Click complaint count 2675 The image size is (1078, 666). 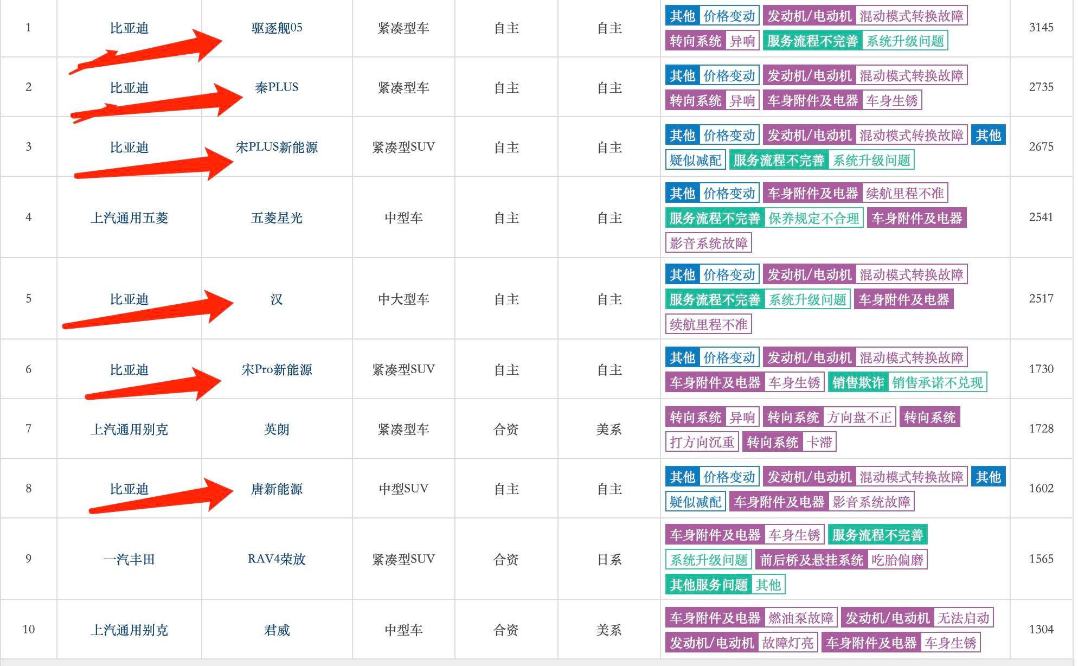(1041, 147)
